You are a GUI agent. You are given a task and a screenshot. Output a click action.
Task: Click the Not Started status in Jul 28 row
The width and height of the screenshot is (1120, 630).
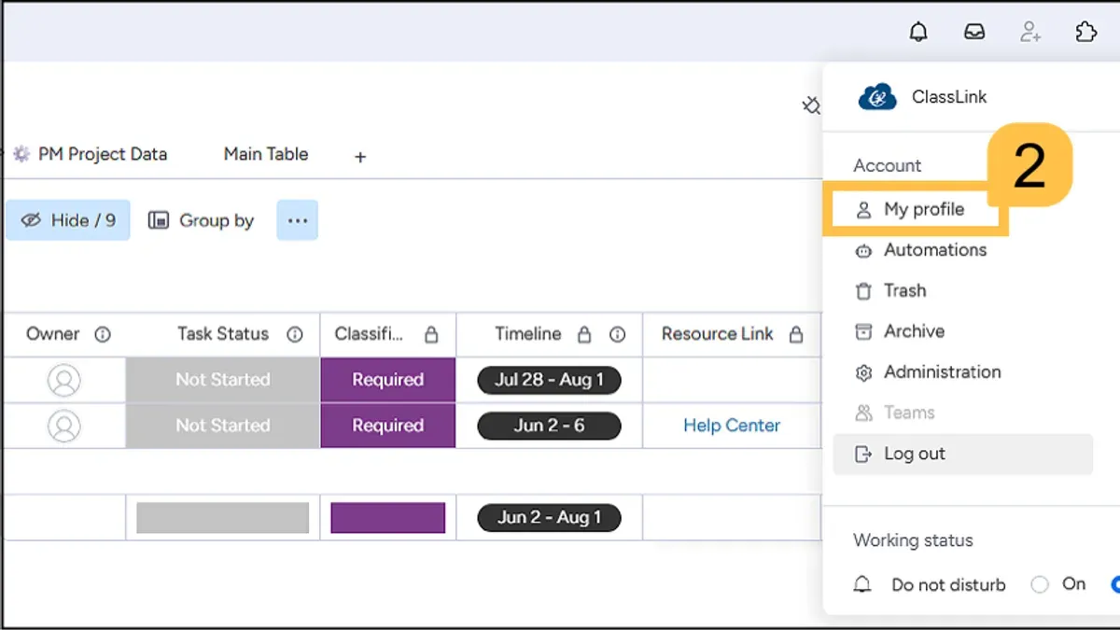coord(223,380)
